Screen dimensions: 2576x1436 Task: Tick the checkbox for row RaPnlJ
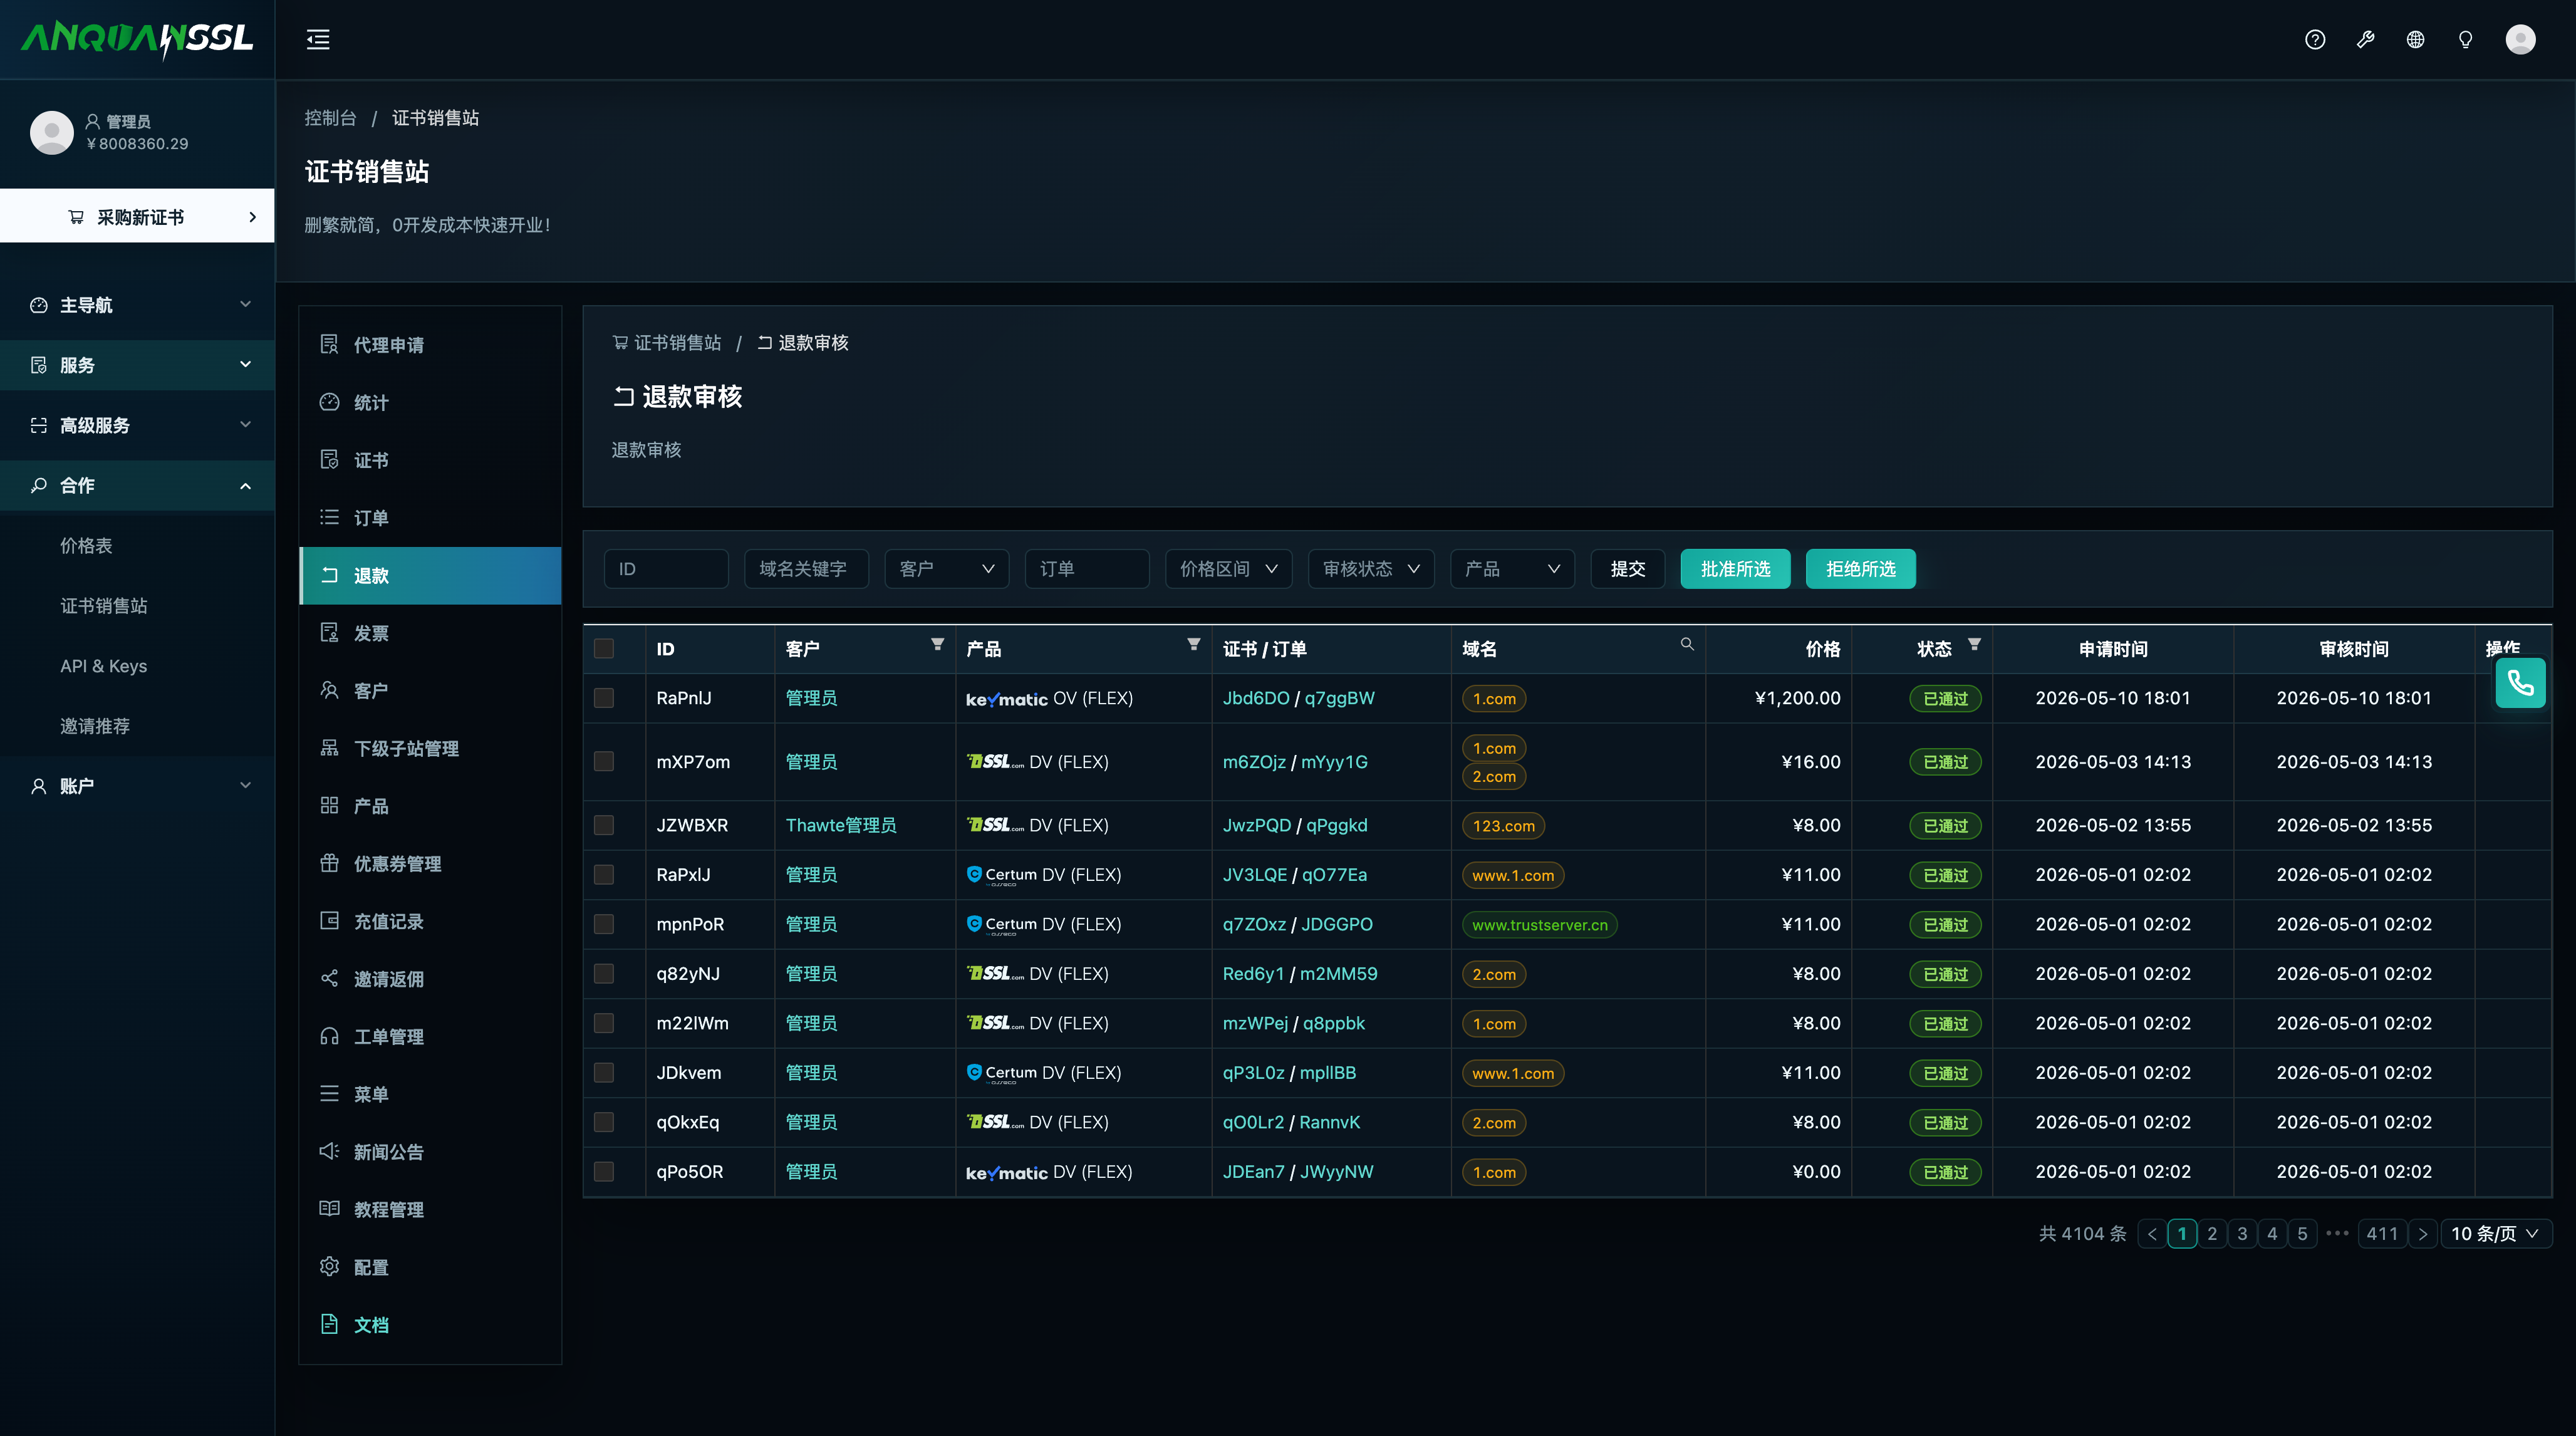point(604,698)
